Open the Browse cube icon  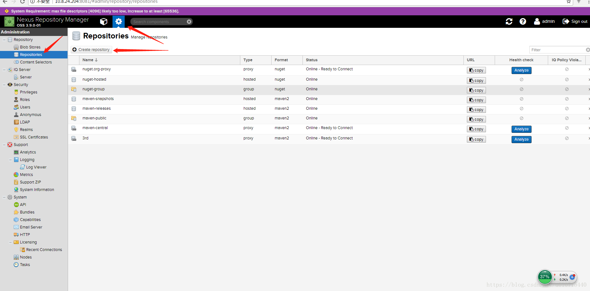[x=104, y=22]
